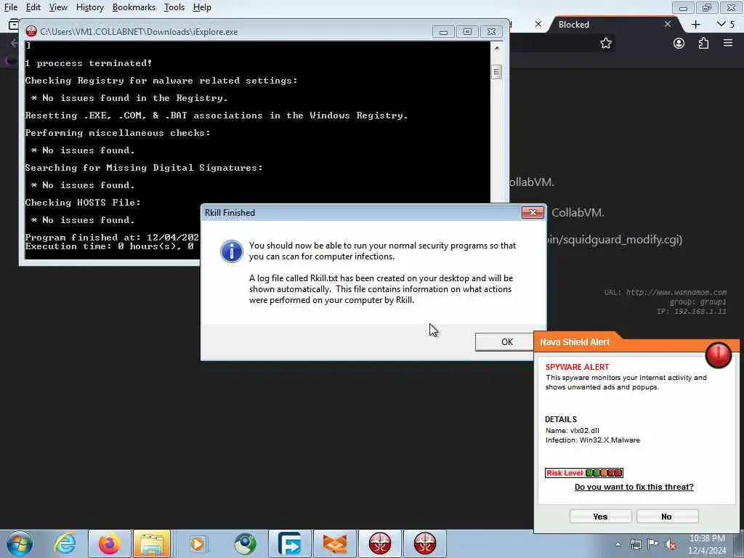The image size is (744, 558).
Task: Click Yes in the Nava Shield Alert
Action: (x=600, y=517)
